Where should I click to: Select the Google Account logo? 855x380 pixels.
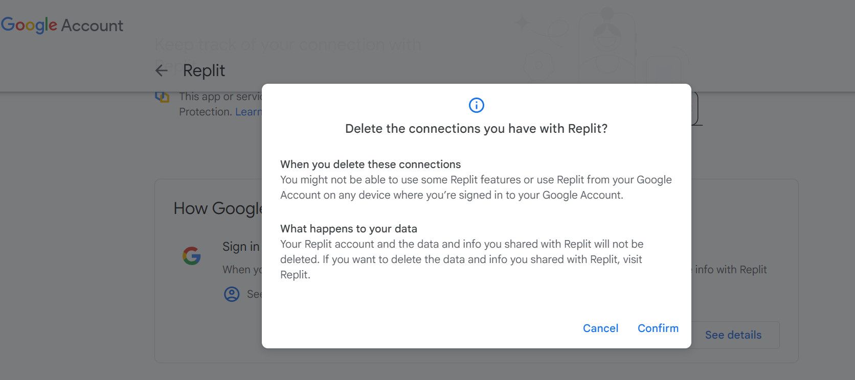point(61,26)
